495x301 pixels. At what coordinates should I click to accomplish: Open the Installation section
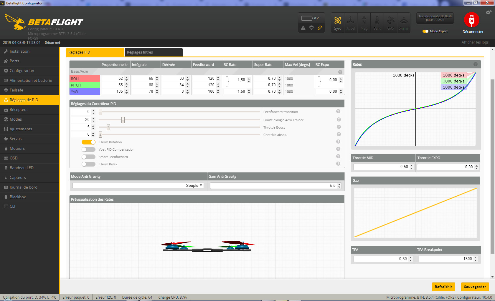tap(29, 51)
